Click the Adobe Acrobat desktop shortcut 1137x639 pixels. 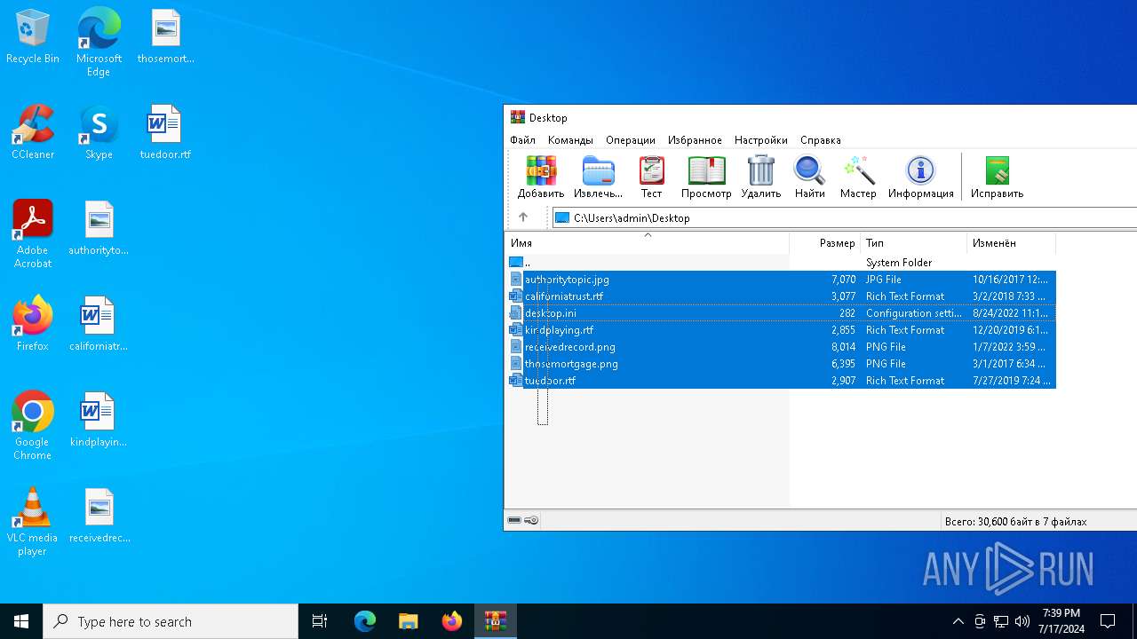pyautogui.click(x=33, y=234)
